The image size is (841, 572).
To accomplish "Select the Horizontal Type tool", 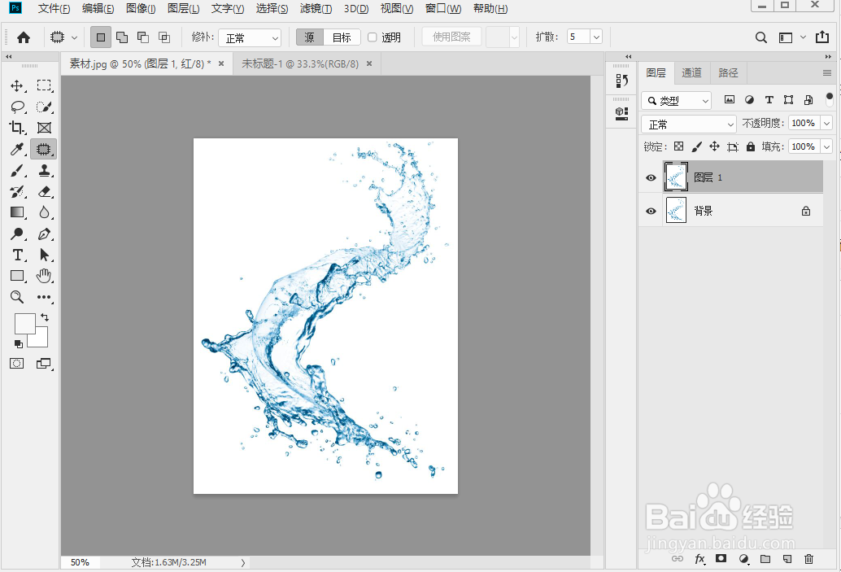I will point(17,255).
